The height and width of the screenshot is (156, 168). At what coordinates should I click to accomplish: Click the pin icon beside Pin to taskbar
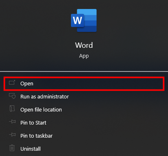pos(12,135)
